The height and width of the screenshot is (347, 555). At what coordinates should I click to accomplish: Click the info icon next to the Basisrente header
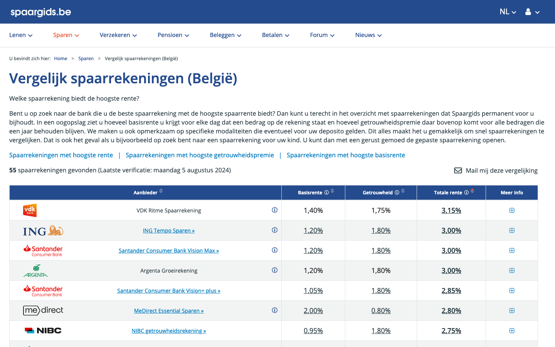pyautogui.click(x=326, y=192)
